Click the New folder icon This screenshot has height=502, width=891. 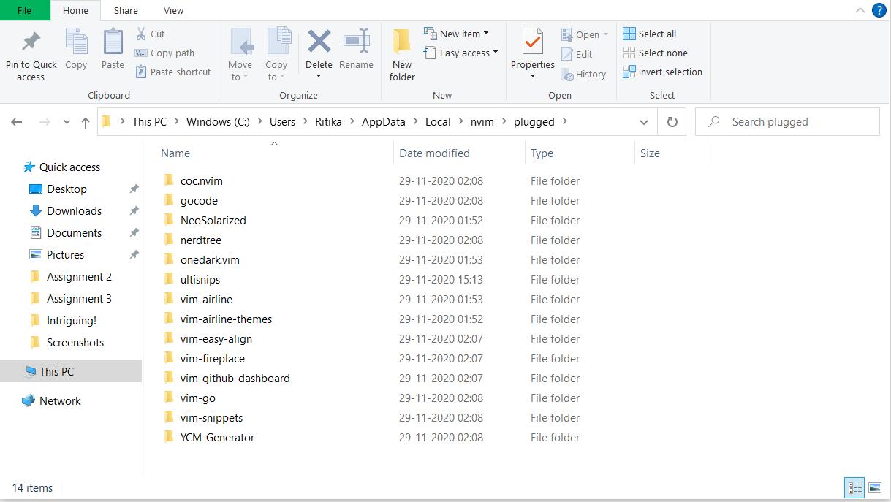coord(402,42)
